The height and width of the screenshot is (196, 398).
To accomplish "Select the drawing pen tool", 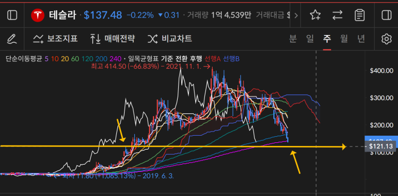I will [x=12, y=39].
